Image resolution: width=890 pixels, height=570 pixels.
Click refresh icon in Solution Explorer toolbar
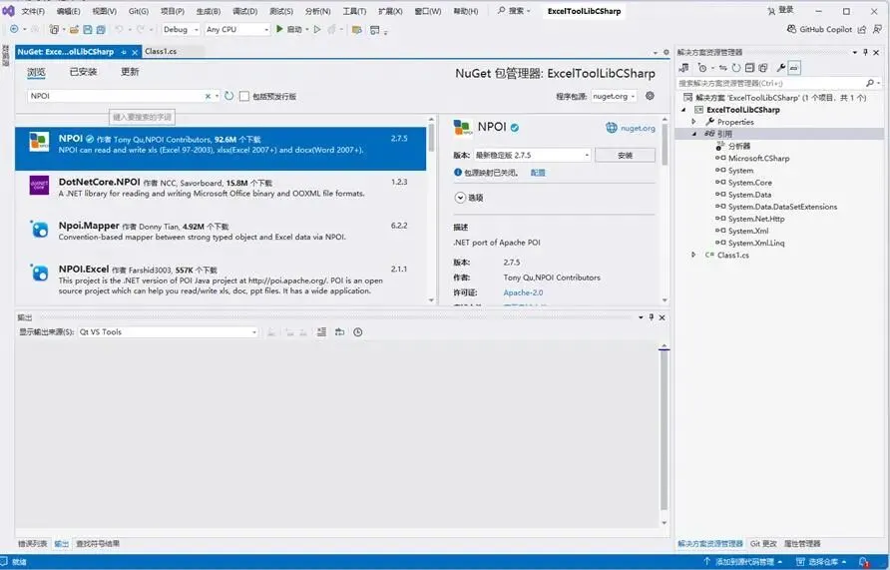coord(736,68)
